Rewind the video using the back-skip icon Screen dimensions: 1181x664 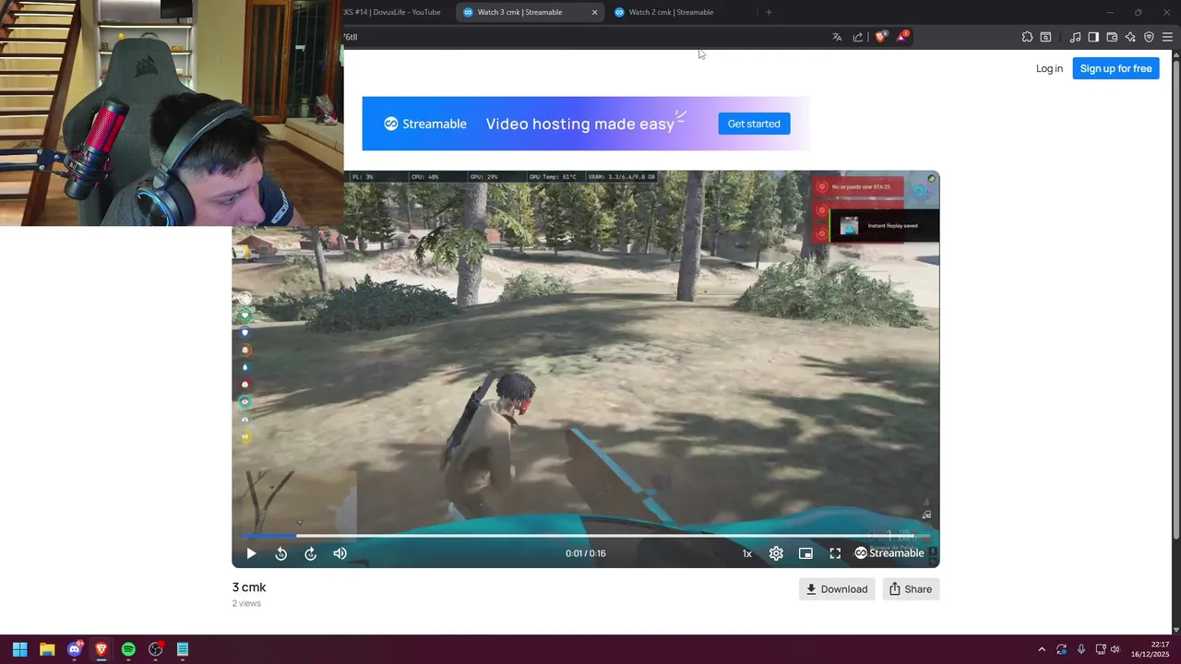(281, 553)
